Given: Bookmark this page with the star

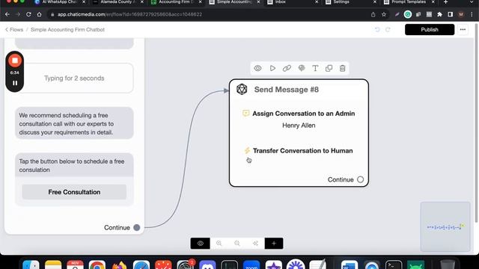Looking at the screenshot, I should [384, 14].
